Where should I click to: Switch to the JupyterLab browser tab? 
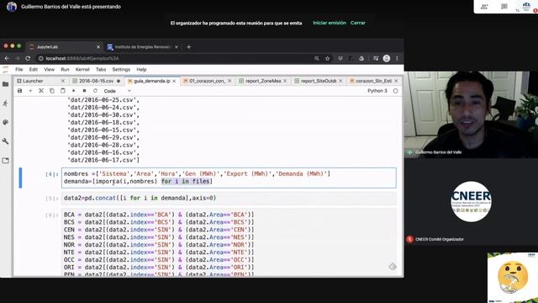(x=64, y=47)
